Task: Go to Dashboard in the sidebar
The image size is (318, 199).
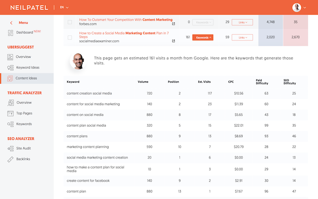Action: [x=25, y=32]
